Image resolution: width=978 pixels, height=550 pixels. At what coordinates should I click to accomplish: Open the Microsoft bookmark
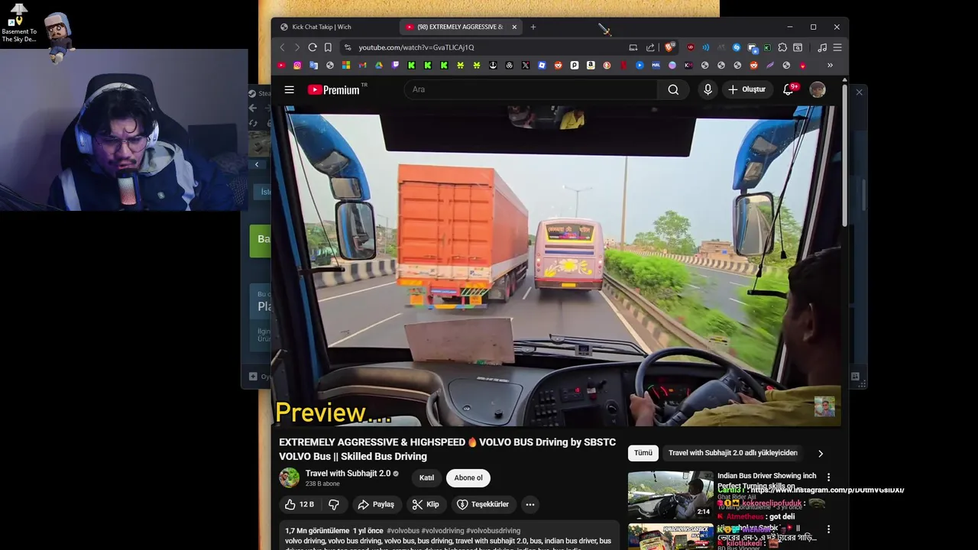346,66
